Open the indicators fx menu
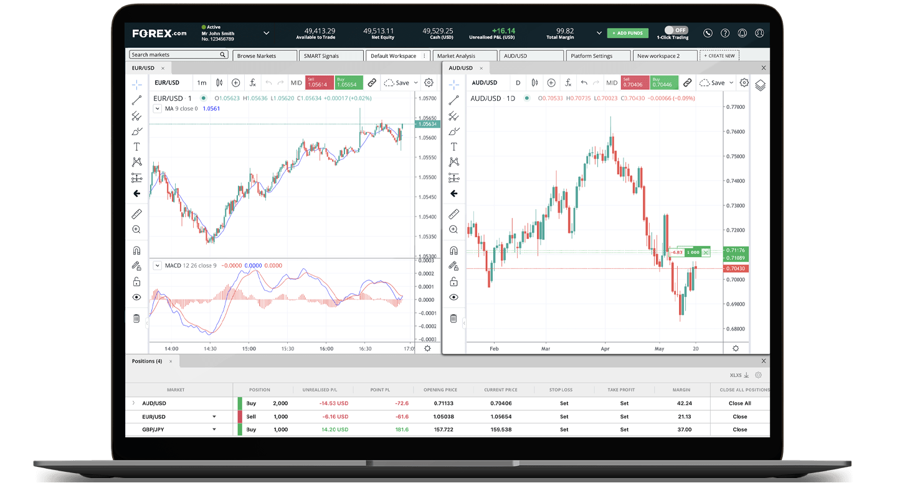The height and width of the screenshot is (488, 897). coord(252,82)
